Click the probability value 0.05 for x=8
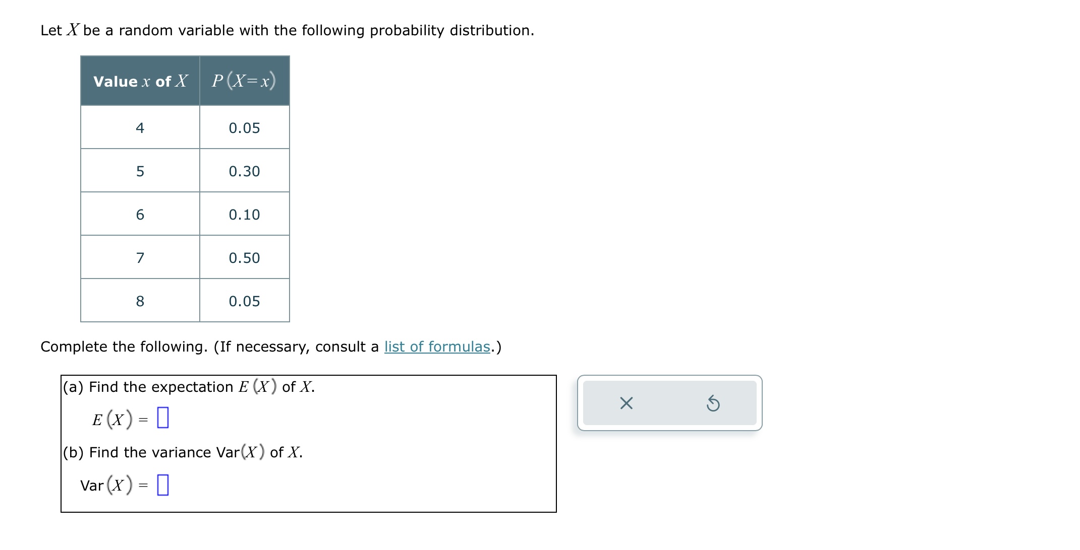 [x=244, y=301]
